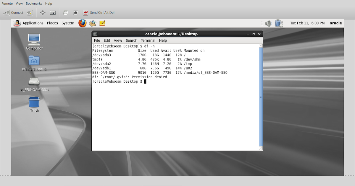This screenshot has height=186, width=355.
Task: Click the /dev/sdb1 row
Action: coord(142,68)
